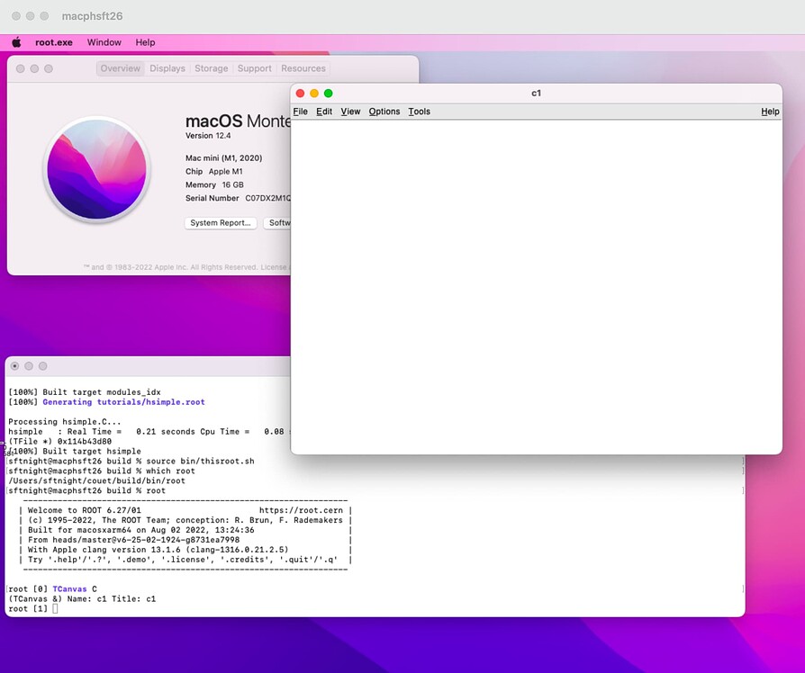
Task: Click the terminal window zoom button
Action: [x=42, y=366]
